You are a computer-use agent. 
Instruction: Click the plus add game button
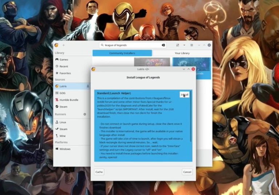click(x=64, y=45)
